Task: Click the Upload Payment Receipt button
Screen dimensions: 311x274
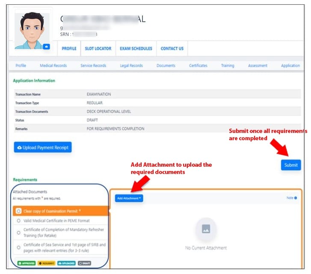Action: [x=43, y=147]
